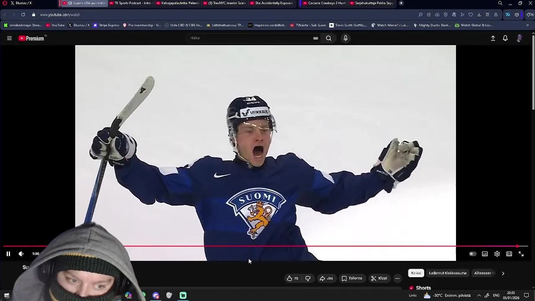Enter fullscreen mode

(x=521, y=254)
